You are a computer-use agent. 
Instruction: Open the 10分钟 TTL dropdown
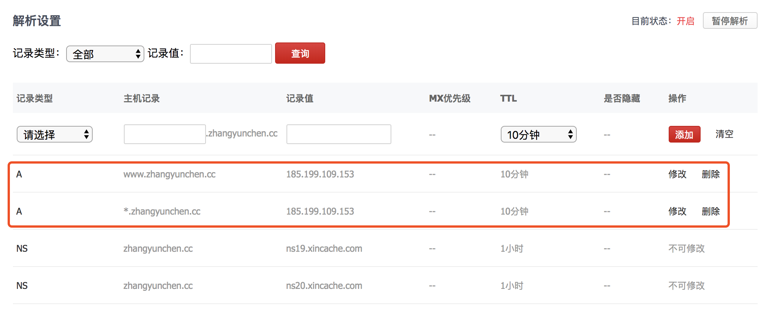538,135
